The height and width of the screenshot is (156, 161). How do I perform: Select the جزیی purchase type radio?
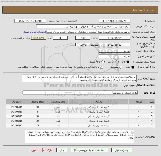point(133,67)
